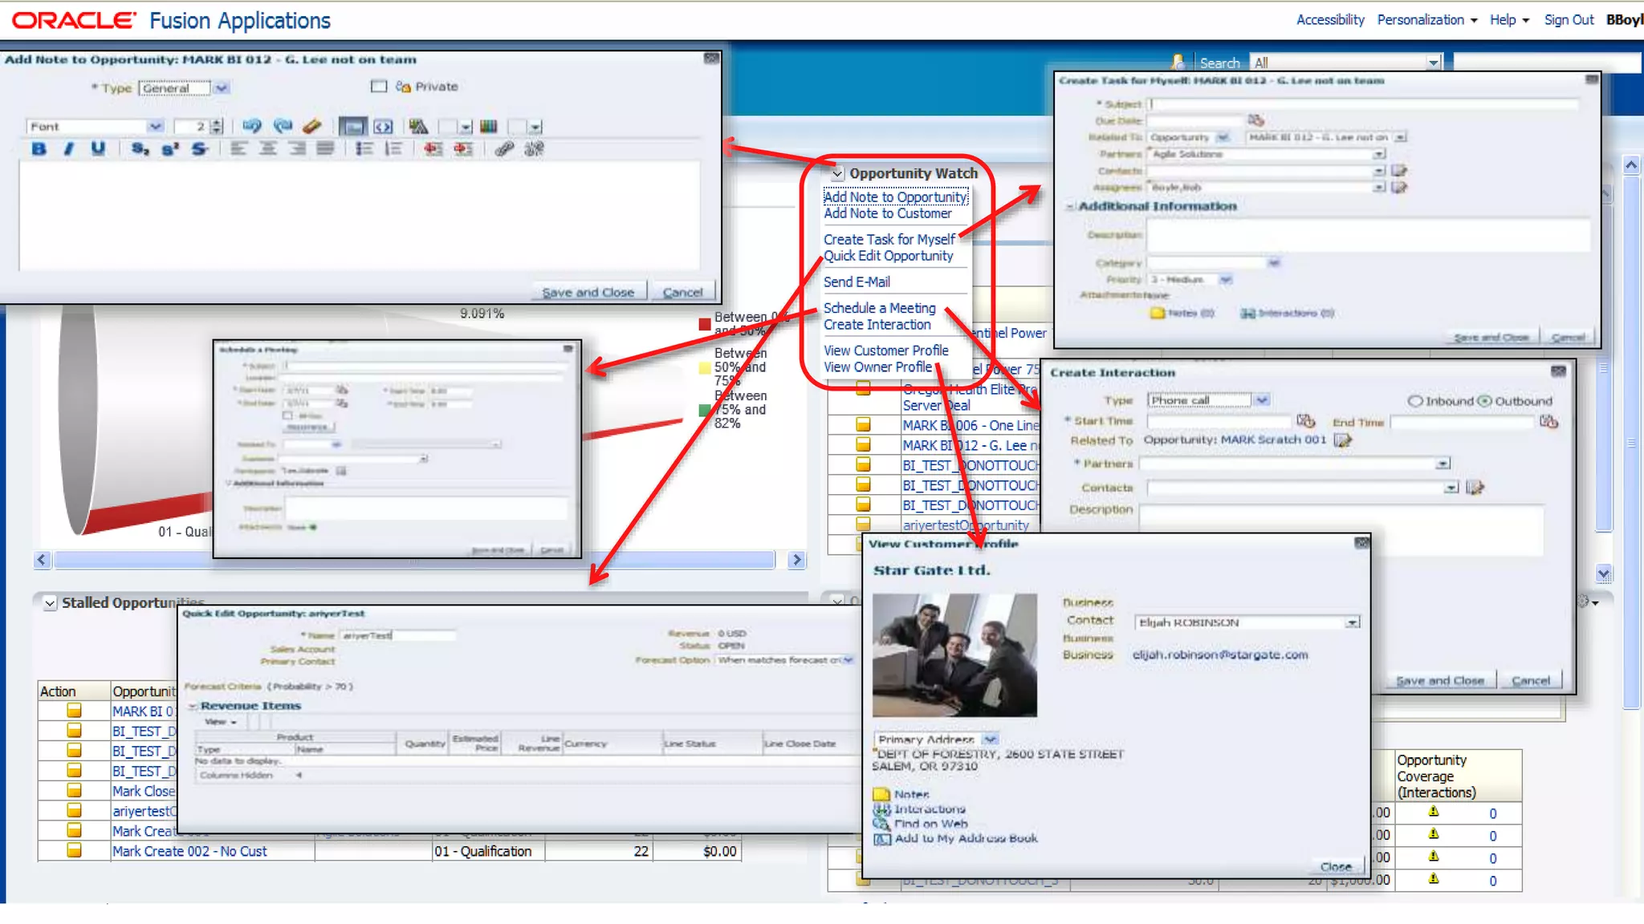Open Mark Create 002 - No Cust link

[189, 852]
